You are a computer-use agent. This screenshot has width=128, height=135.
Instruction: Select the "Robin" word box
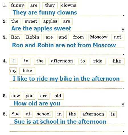pyautogui.click(x=33, y=38)
